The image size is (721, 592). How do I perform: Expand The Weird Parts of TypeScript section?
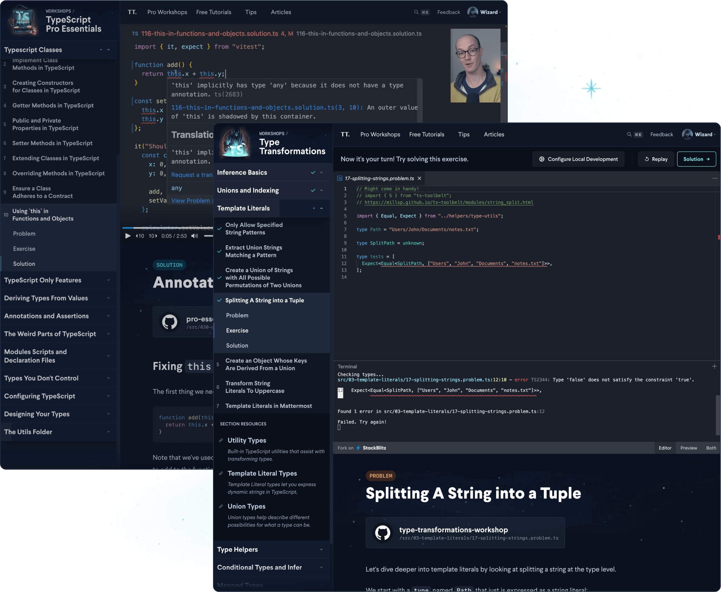58,334
